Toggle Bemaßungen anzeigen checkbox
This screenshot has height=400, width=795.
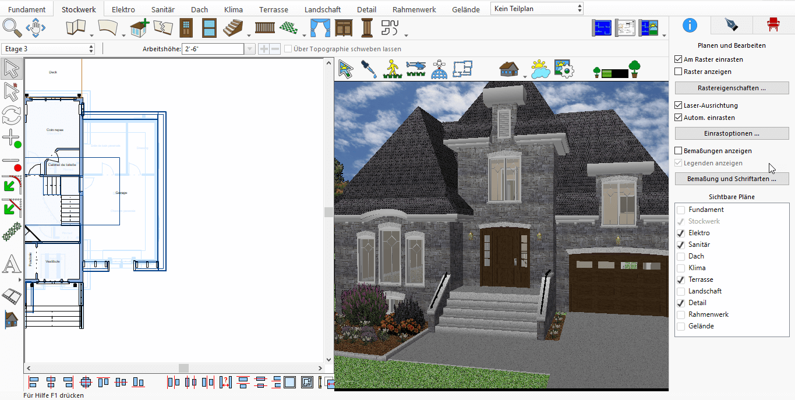tap(678, 151)
